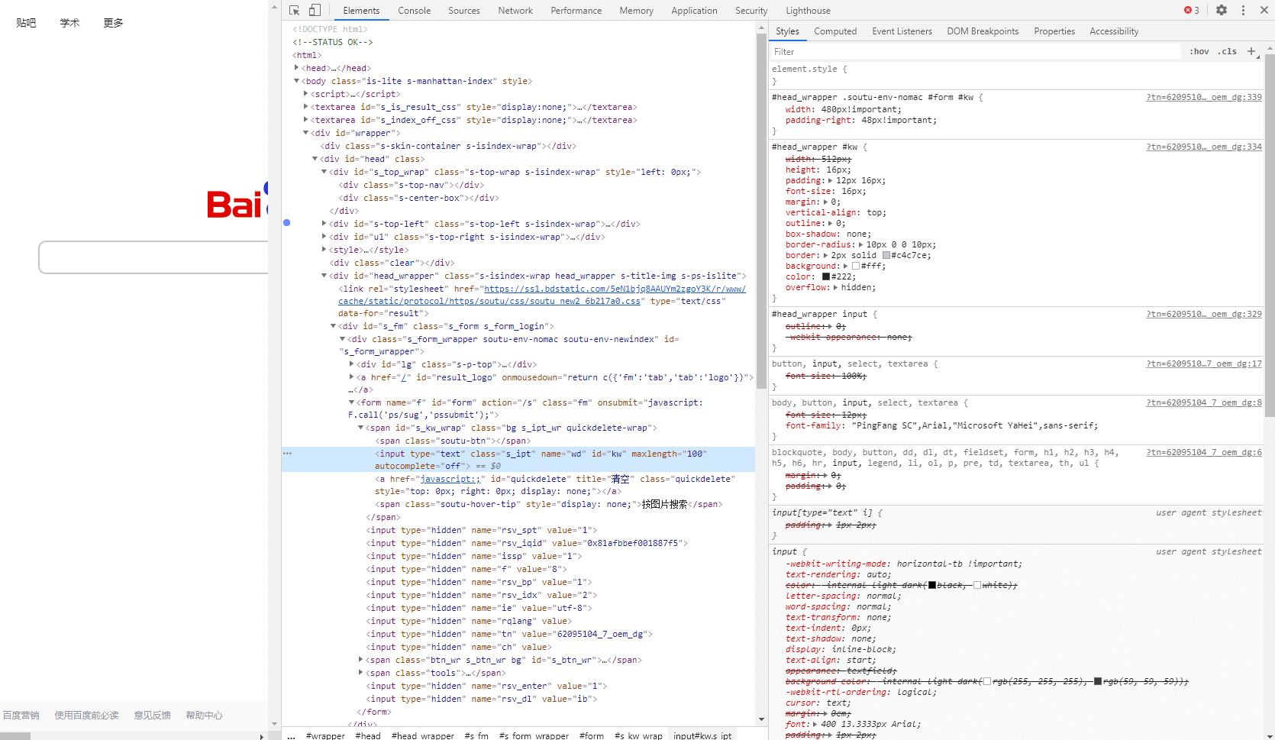Open the Application tab
1275x740 pixels.
coord(695,11)
